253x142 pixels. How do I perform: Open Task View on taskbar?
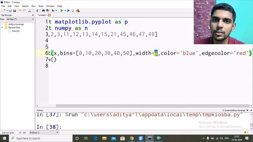(86, 138)
